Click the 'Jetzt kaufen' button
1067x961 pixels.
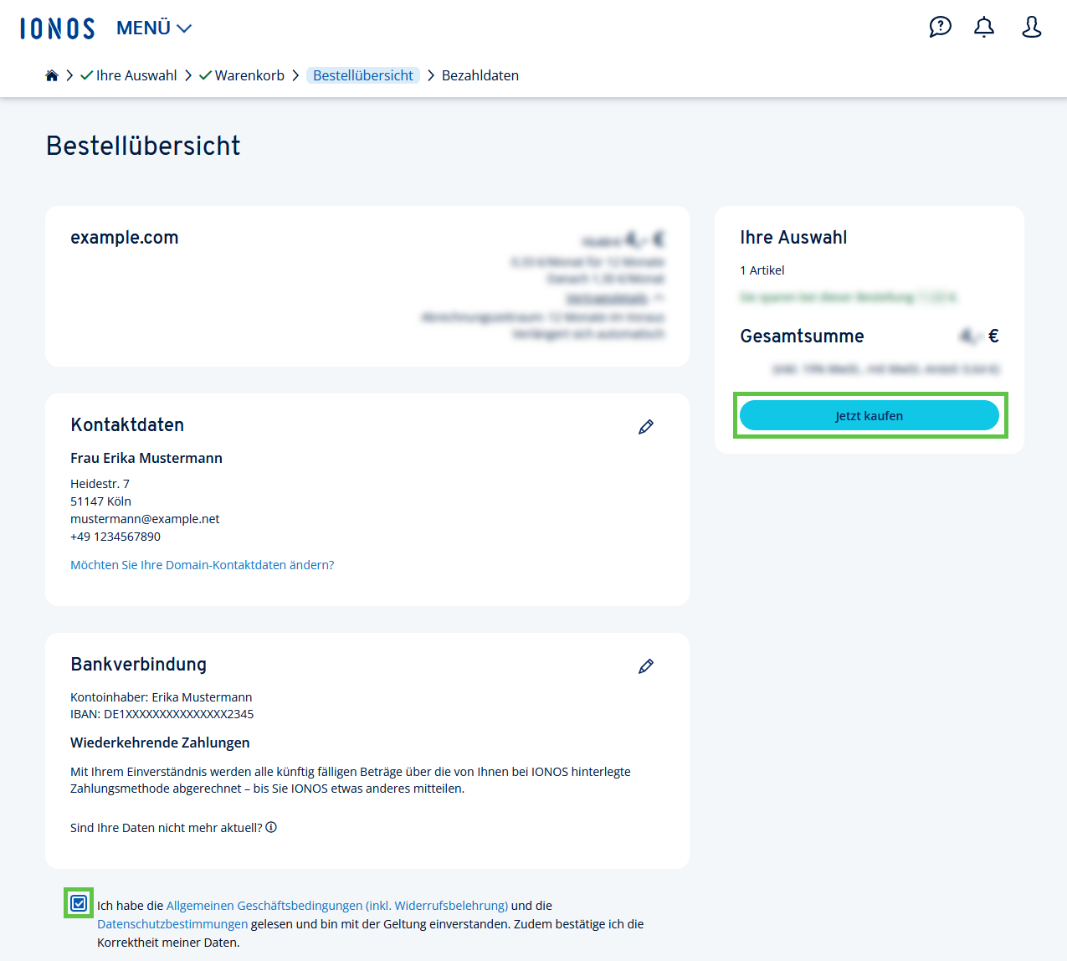870,415
